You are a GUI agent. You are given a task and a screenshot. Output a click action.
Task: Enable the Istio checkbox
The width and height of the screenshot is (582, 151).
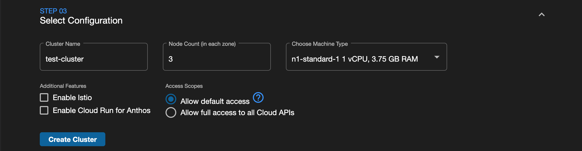tap(44, 97)
